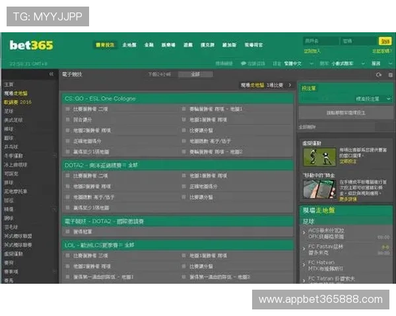This screenshot has height=316, width=396.
Task: Click the trash icon above bet slip
Action: (390, 75)
